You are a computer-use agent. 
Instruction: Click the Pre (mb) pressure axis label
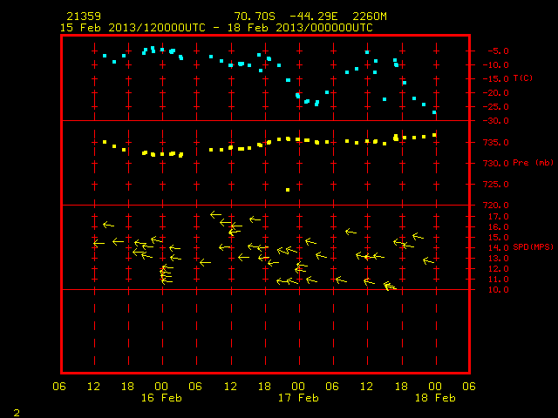pyautogui.click(x=533, y=163)
